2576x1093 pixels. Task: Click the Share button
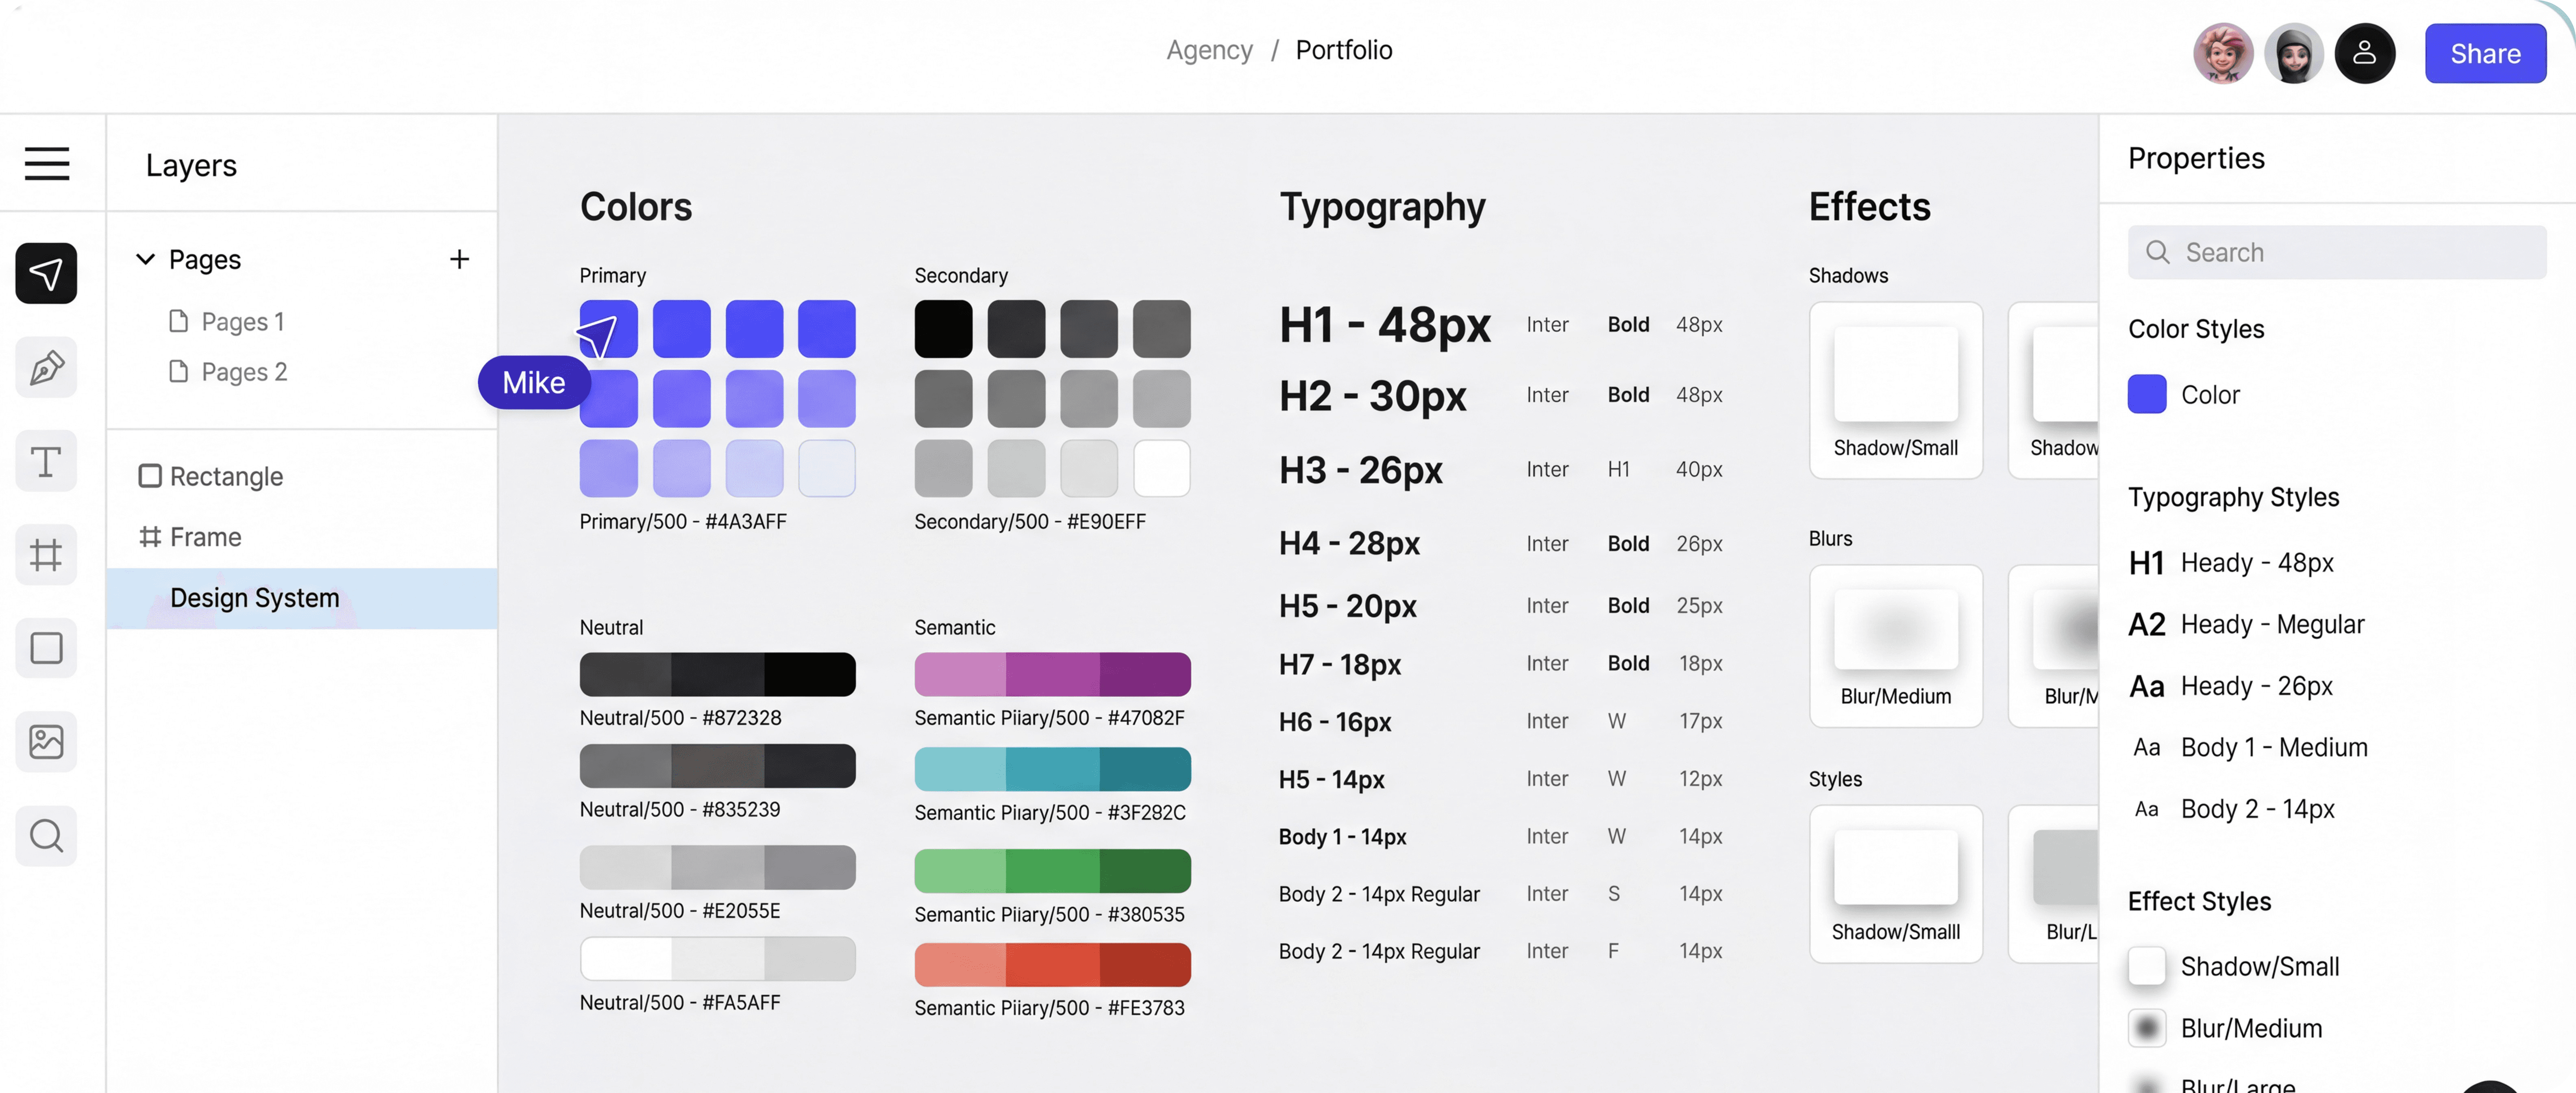tap(2484, 53)
